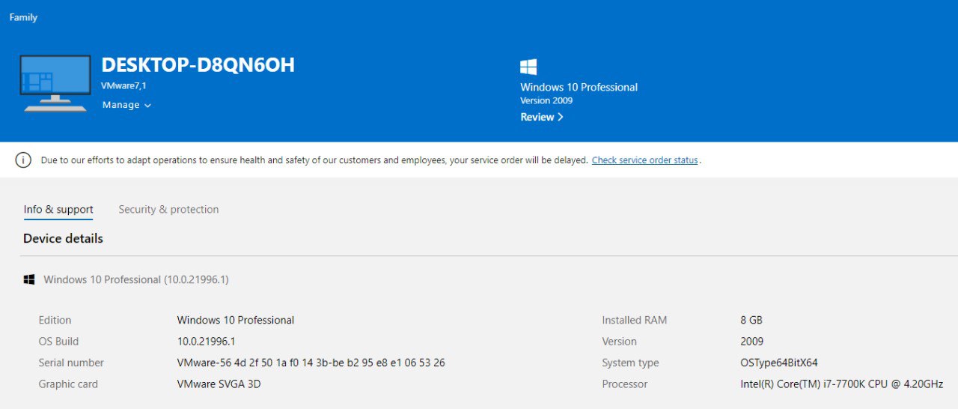958x409 pixels.
Task: Click the desktop monitor device icon
Action: 55,83
